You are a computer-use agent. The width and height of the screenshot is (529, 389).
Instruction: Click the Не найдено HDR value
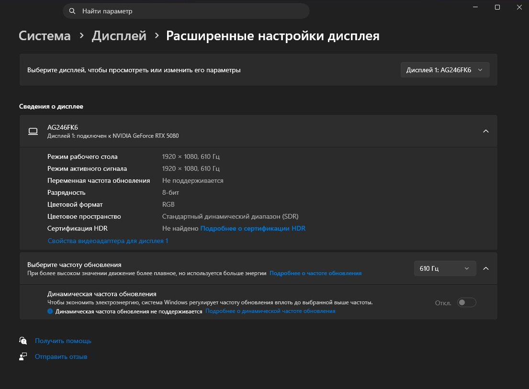point(180,229)
